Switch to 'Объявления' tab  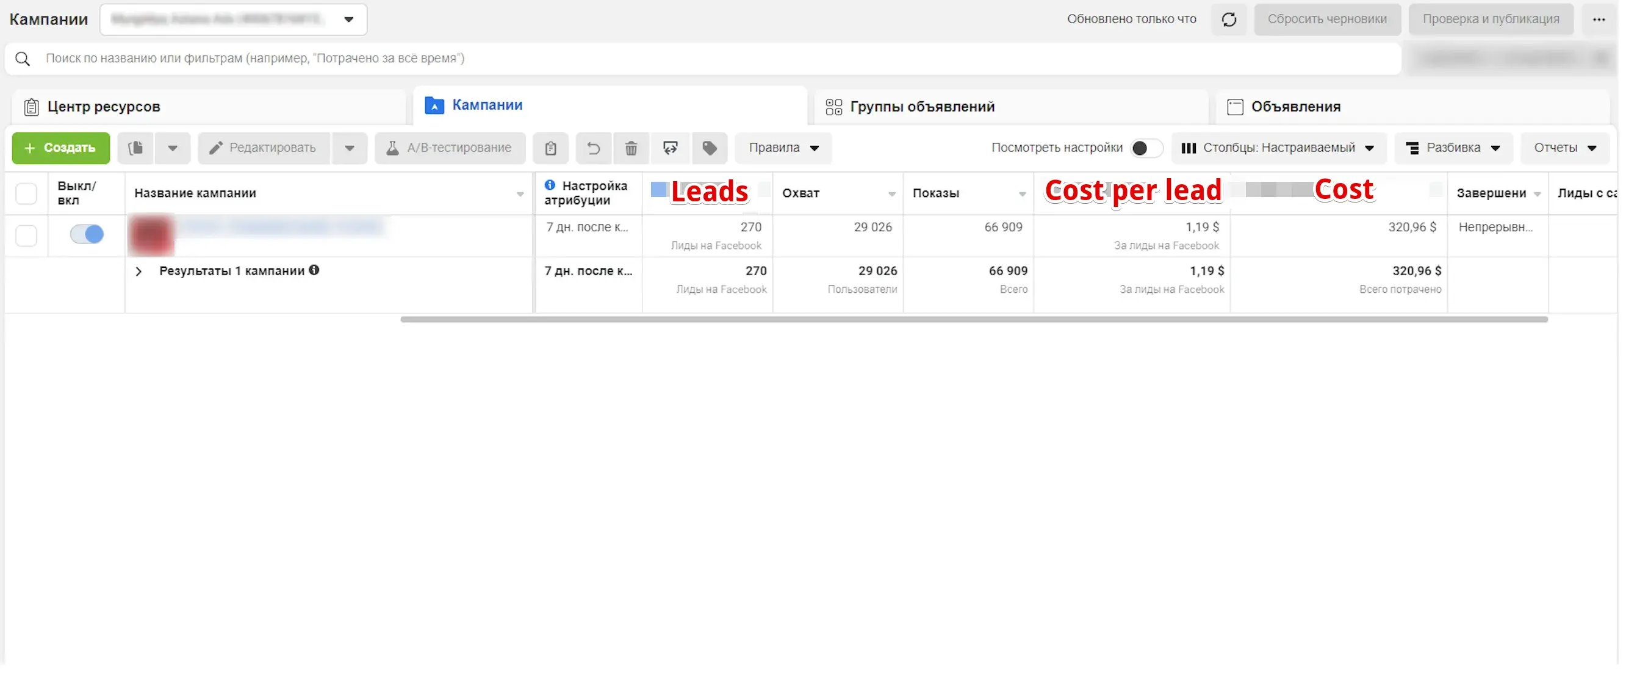click(1295, 107)
